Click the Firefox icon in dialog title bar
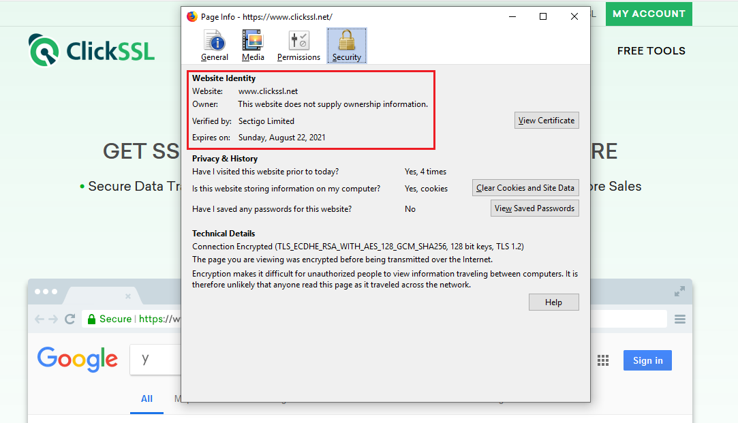 [x=192, y=16]
